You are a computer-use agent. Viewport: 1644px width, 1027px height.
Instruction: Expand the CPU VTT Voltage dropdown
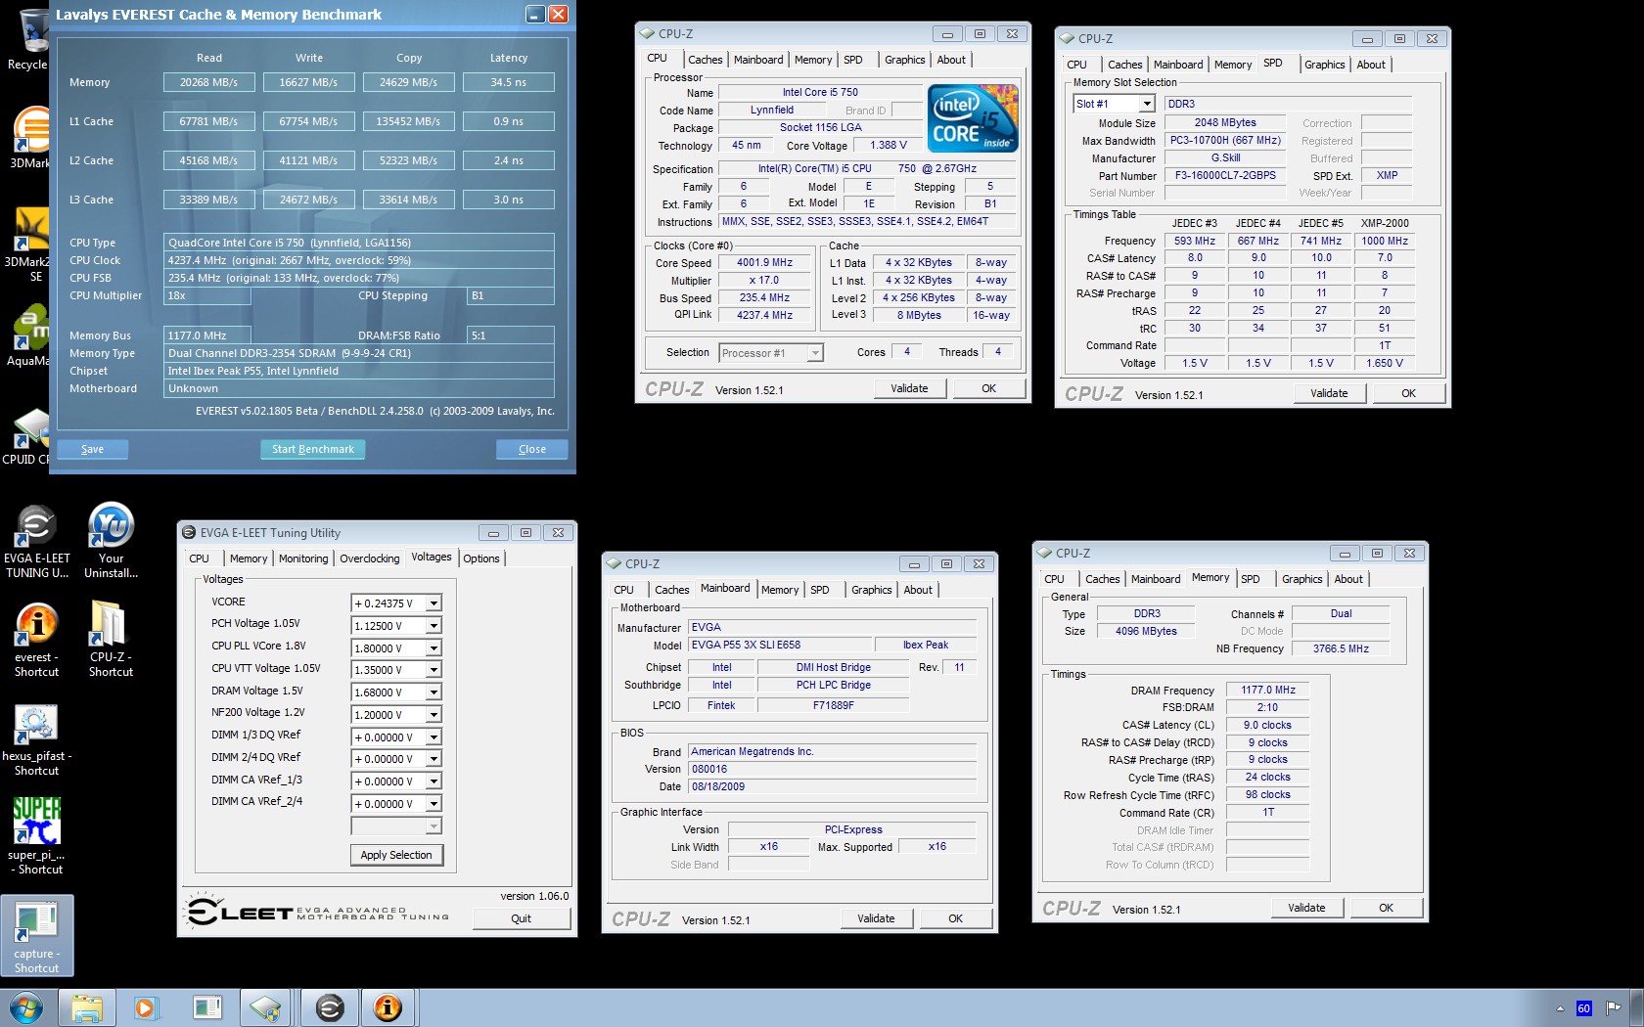(x=434, y=670)
